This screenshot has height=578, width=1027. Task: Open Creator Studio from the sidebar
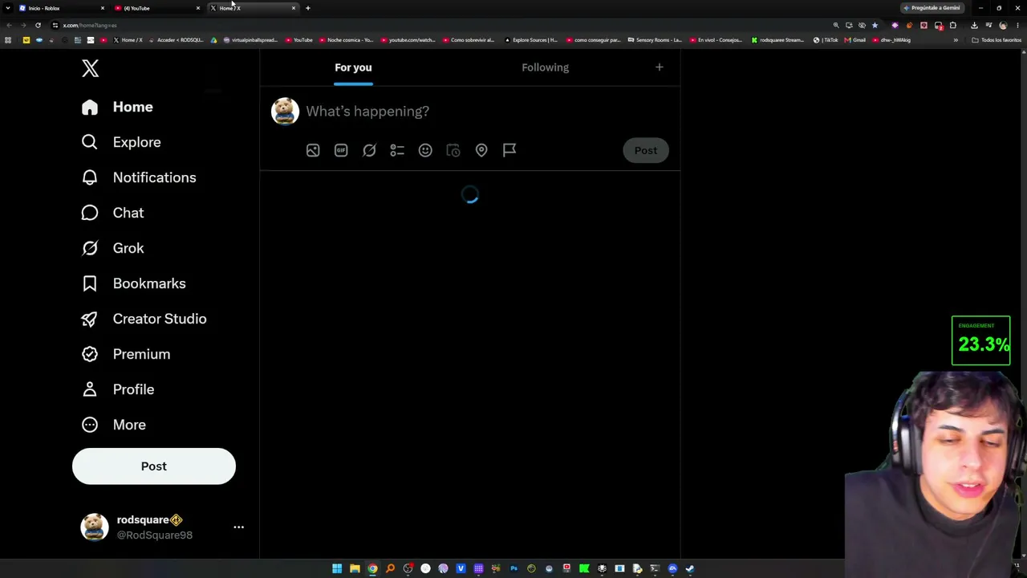(x=144, y=319)
